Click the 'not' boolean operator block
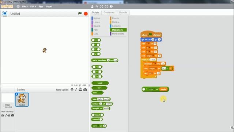The width and height of the screenshot is (234, 132). click(x=97, y=93)
